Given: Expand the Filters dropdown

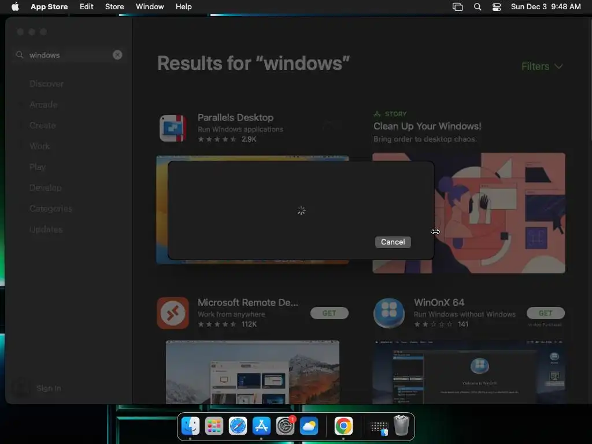Looking at the screenshot, I should click(542, 66).
